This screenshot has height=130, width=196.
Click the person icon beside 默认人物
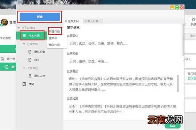tap(30, 76)
